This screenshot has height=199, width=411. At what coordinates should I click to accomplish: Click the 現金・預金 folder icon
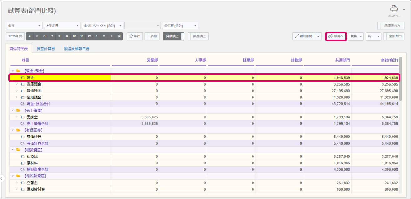(x=18, y=71)
